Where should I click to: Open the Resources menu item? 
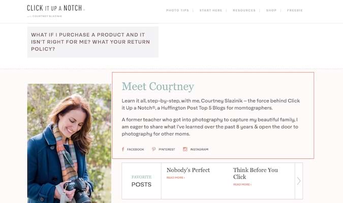[x=244, y=10]
